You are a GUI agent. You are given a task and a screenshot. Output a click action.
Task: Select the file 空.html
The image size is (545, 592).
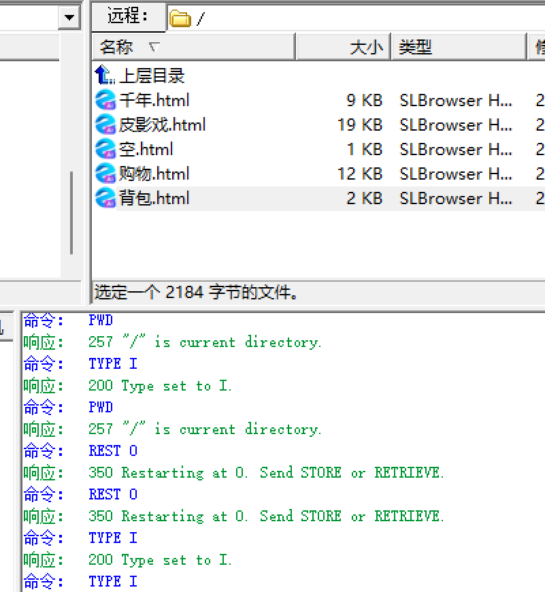146,150
